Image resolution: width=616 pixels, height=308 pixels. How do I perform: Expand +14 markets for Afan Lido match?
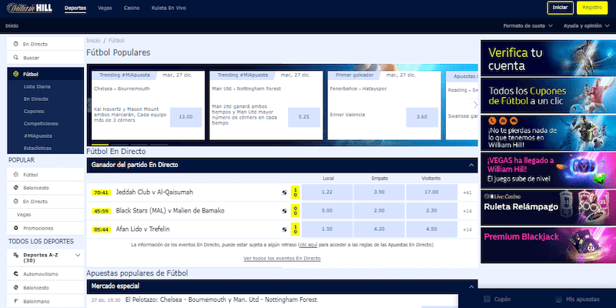467,229
